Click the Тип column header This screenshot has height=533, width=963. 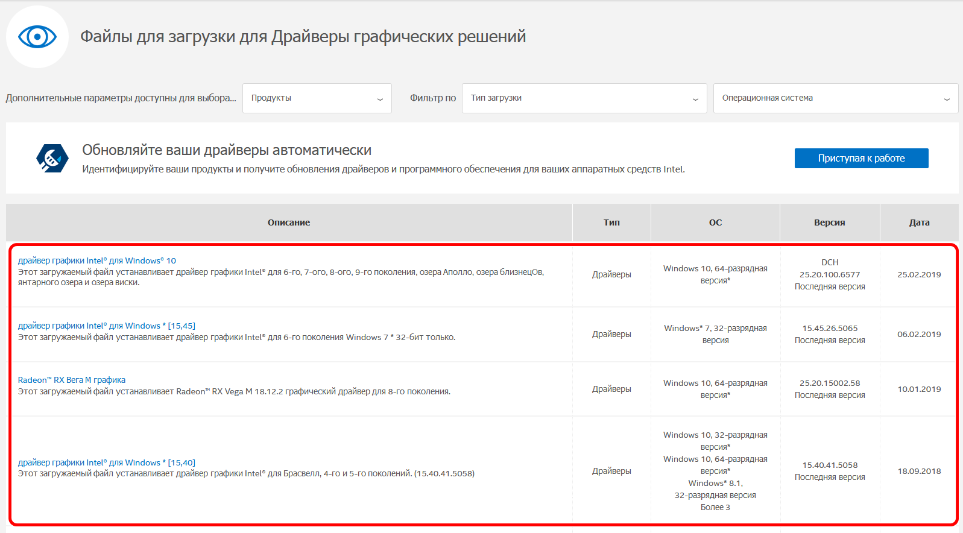click(x=611, y=222)
